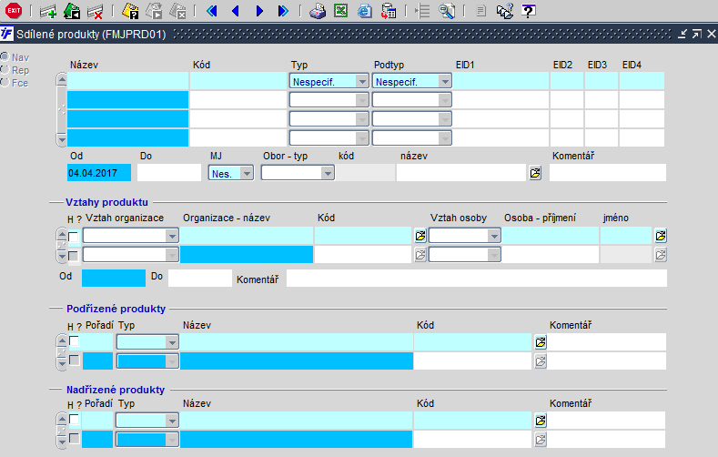Open Typ dropdown in first Podřízené produkty row
The width and height of the screenshot is (718, 457).
click(147, 342)
